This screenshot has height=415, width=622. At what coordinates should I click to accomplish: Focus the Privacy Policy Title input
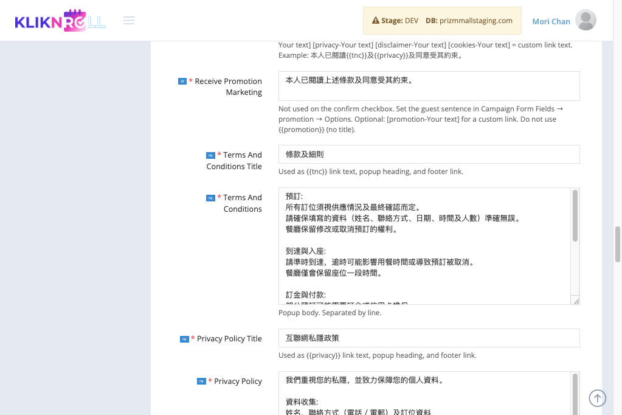point(429,338)
